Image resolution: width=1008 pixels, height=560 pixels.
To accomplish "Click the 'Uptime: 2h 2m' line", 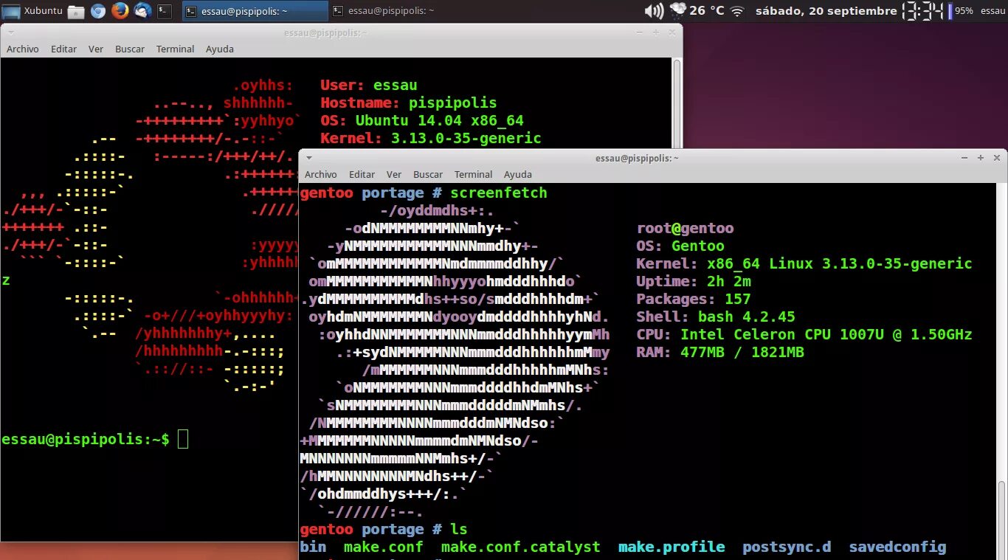I will coord(694,282).
